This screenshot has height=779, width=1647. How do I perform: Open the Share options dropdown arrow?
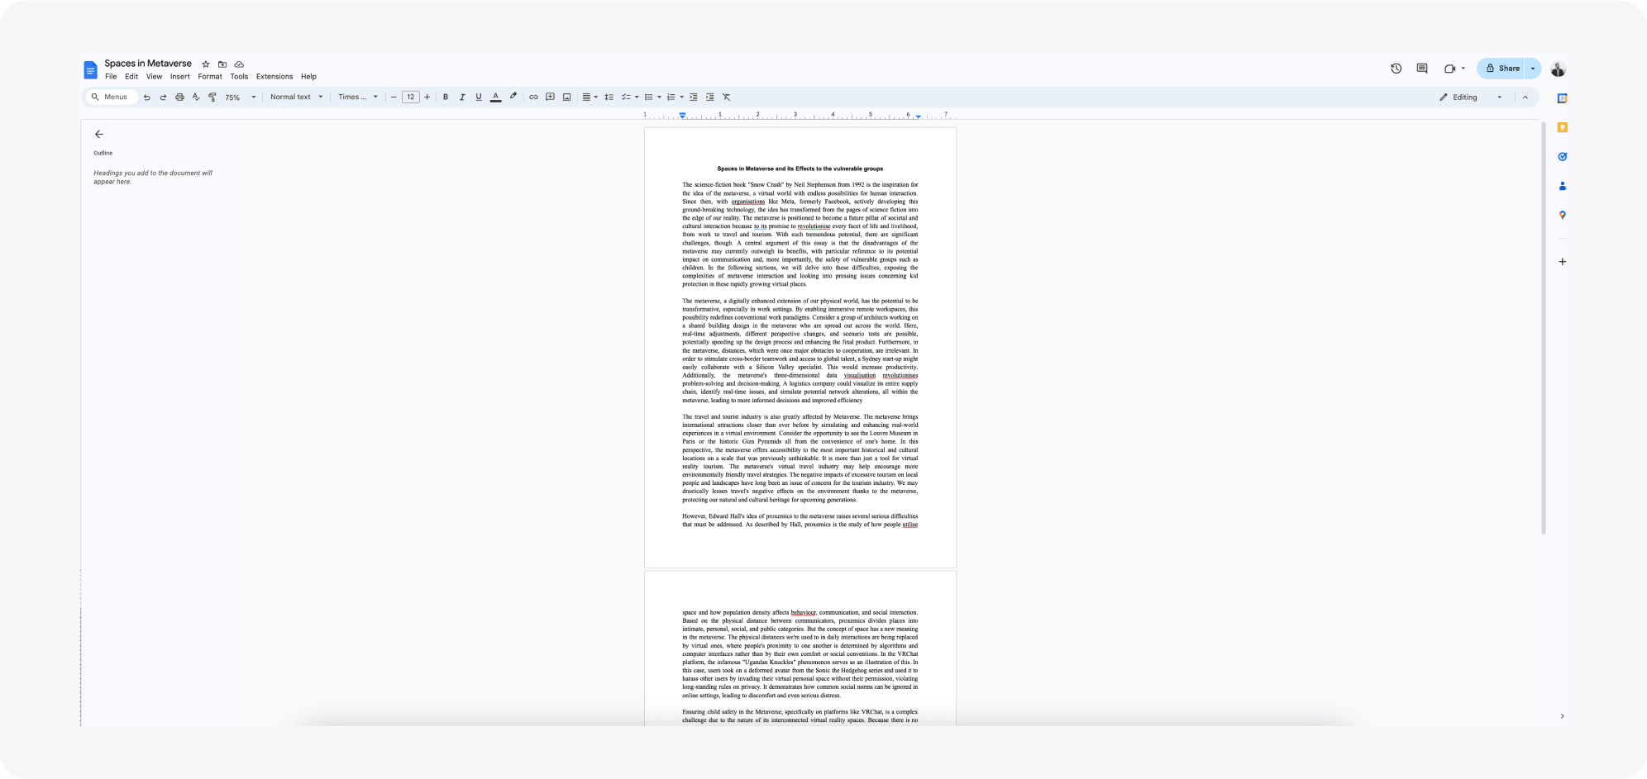click(x=1533, y=69)
